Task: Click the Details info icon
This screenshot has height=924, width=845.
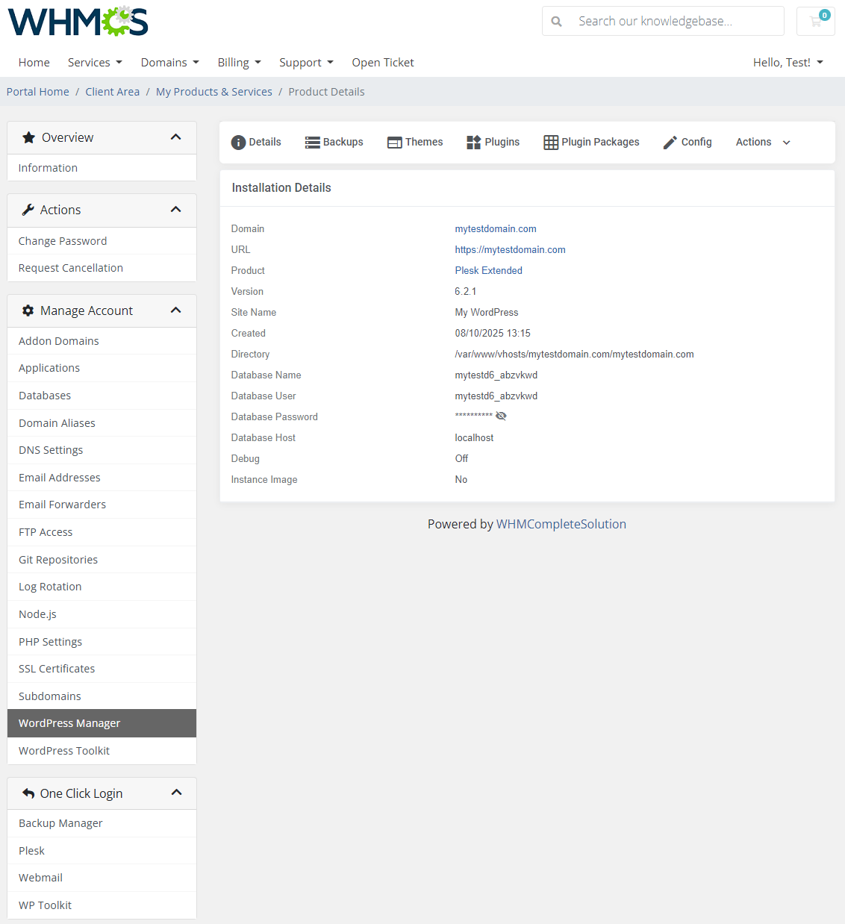Action: tap(237, 142)
